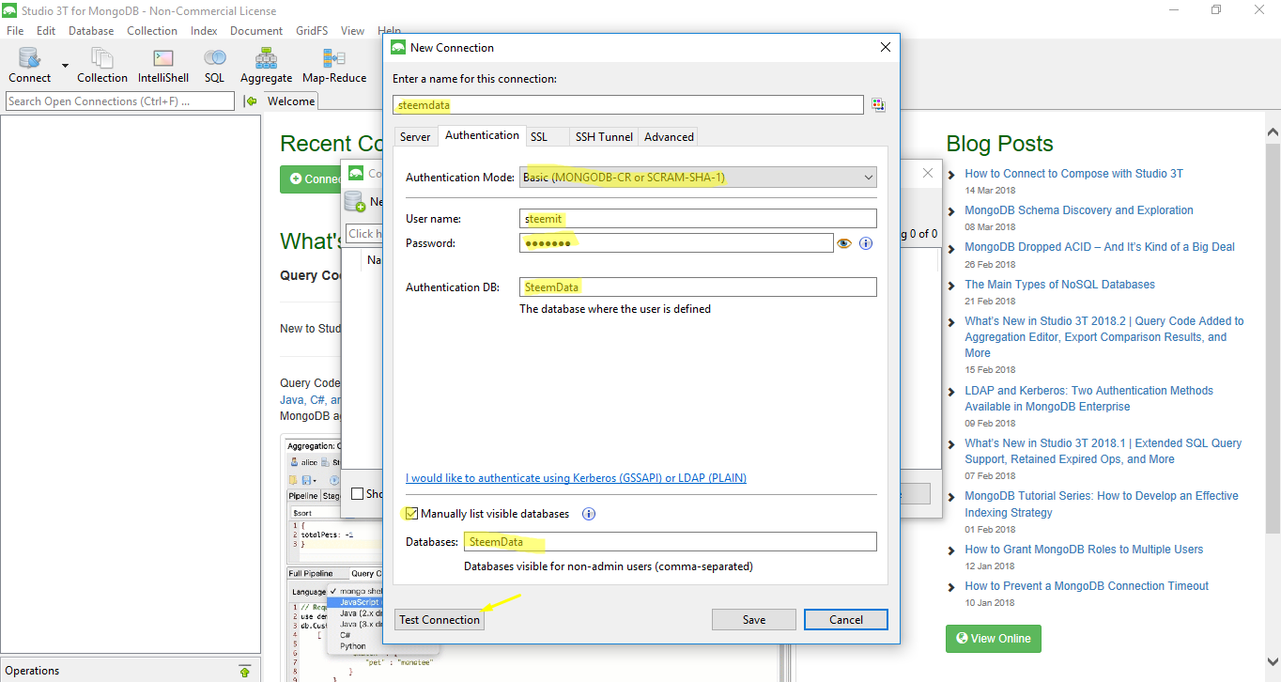Screen dimensions: 1281x682
Task: Select the Authentication tab
Action: tap(482, 135)
